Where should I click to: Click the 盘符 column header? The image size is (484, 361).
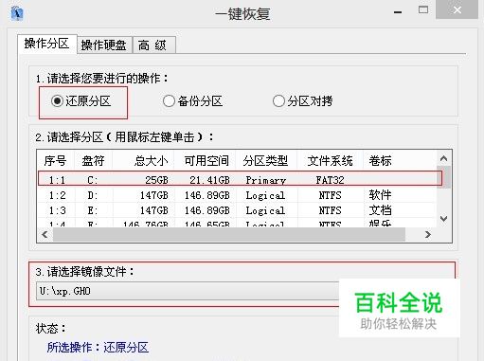pyautogui.click(x=93, y=160)
